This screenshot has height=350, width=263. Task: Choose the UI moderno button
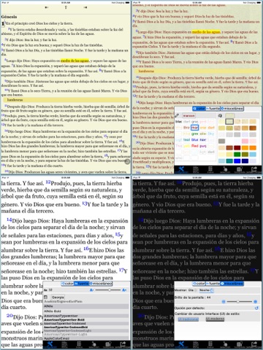tap(215, 319)
